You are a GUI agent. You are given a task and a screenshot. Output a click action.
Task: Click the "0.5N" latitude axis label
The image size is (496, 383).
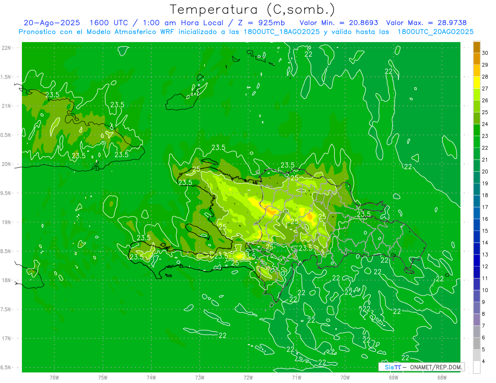click(6, 135)
